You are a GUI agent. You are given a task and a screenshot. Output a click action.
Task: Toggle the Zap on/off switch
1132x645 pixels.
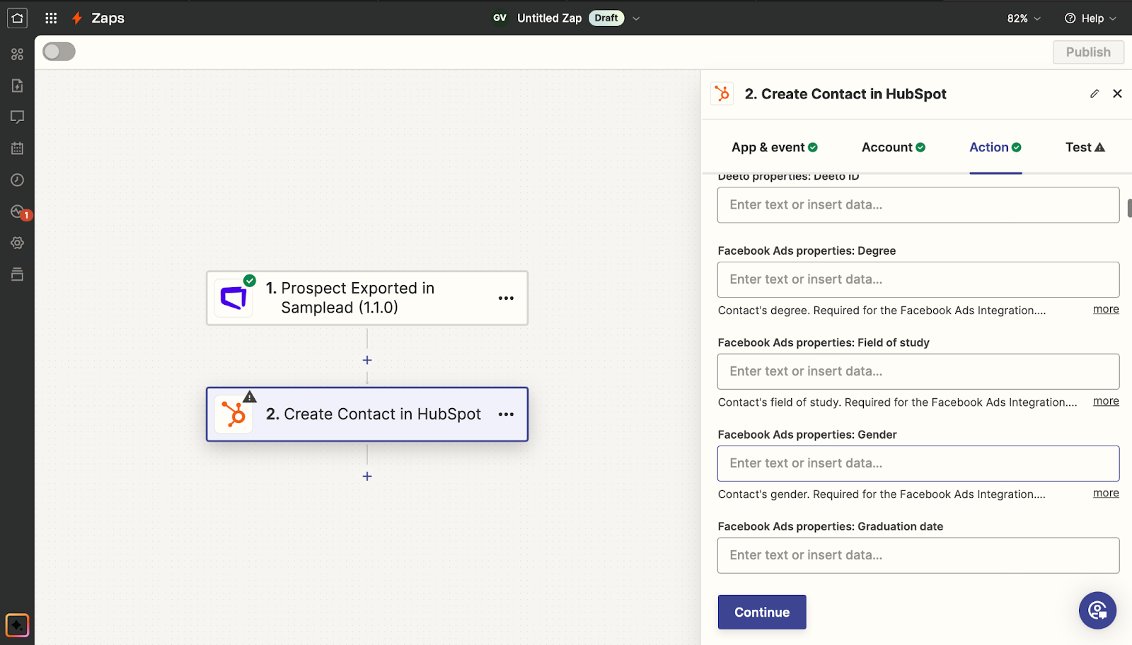pos(59,52)
